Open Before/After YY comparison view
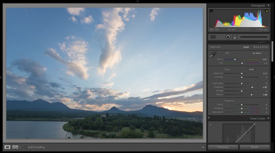This screenshot has width=275, height=153. [x=15, y=147]
